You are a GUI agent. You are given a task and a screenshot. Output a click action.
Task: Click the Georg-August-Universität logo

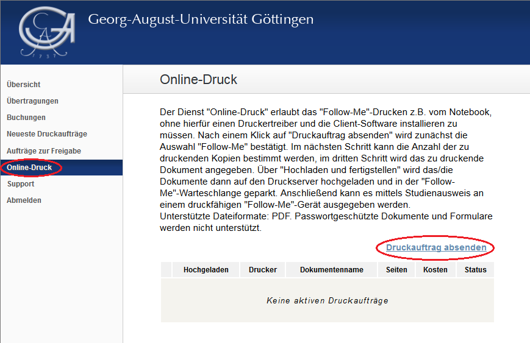point(47,32)
